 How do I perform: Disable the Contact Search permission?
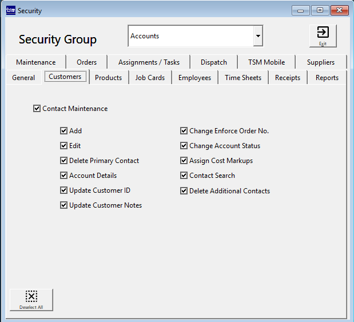pyautogui.click(x=184, y=176)
